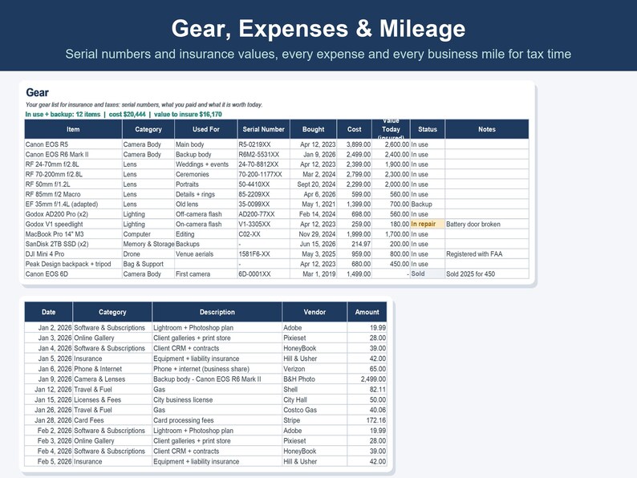Viewport: 637px width, 478px height.
Task: Click the SanDisk 2TB SSD (x2) cell
Action: [73, 244]
